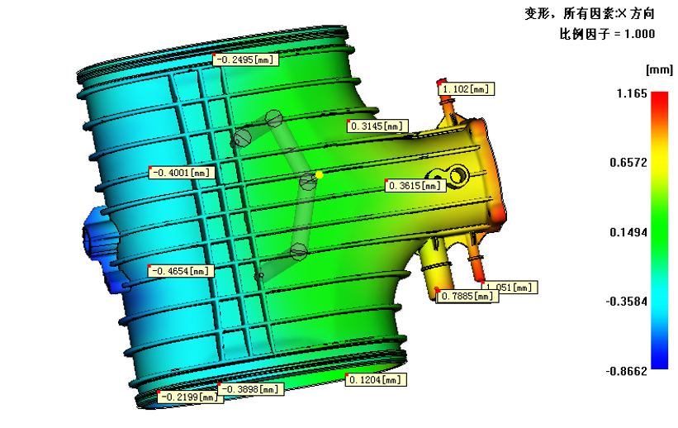This screenshot has width=678, height=428.
Task: Click the 0.3615[mm] deformation label
Action: point(415,186)
